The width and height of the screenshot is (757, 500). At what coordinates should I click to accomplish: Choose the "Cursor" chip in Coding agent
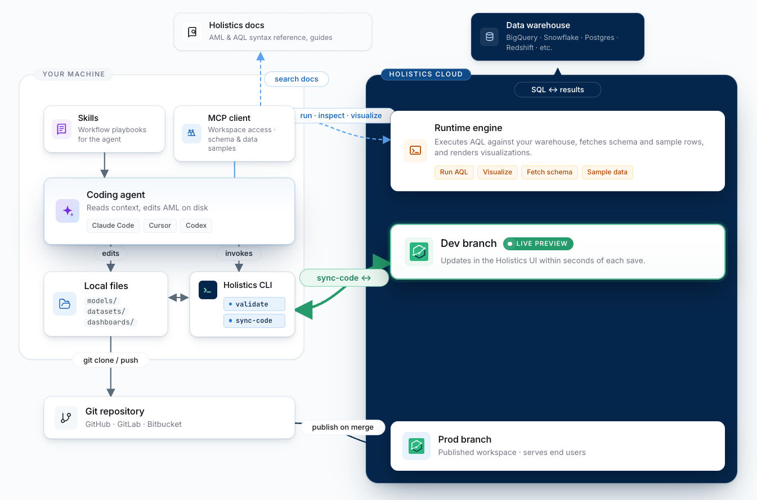coord(160,226)
